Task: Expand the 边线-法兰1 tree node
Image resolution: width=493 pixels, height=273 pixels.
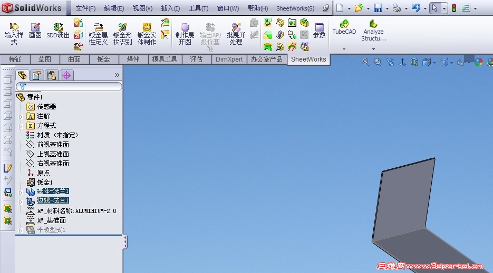Action: [21, 202]
